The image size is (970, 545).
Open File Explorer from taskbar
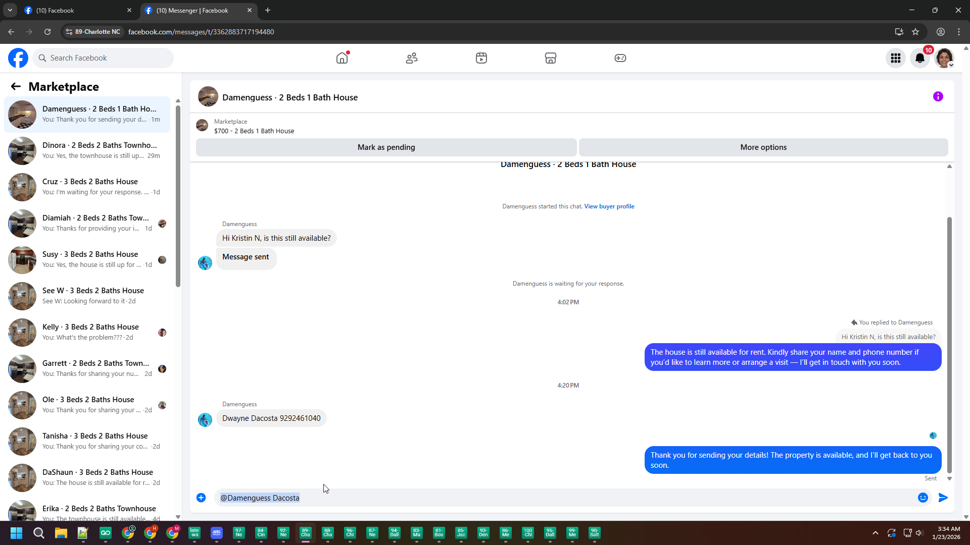tap(61, 533)
